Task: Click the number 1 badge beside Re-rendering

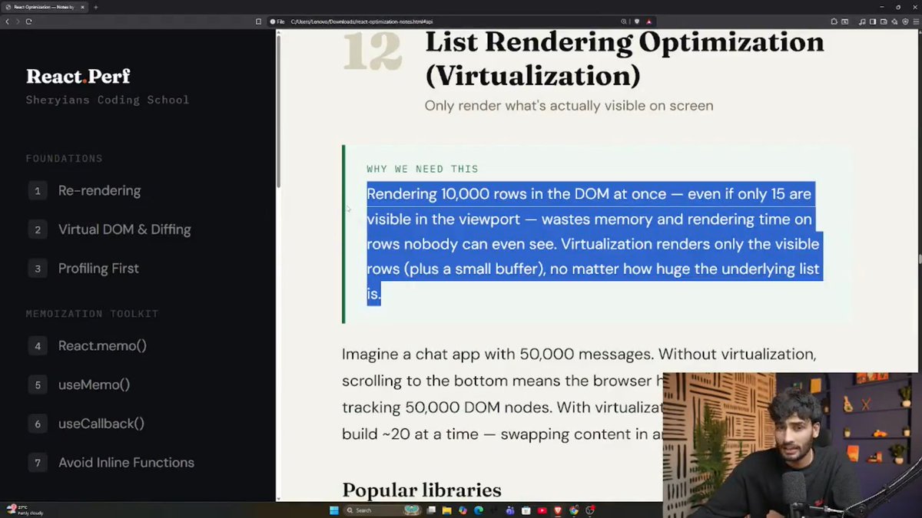Action: click(37, 190)
